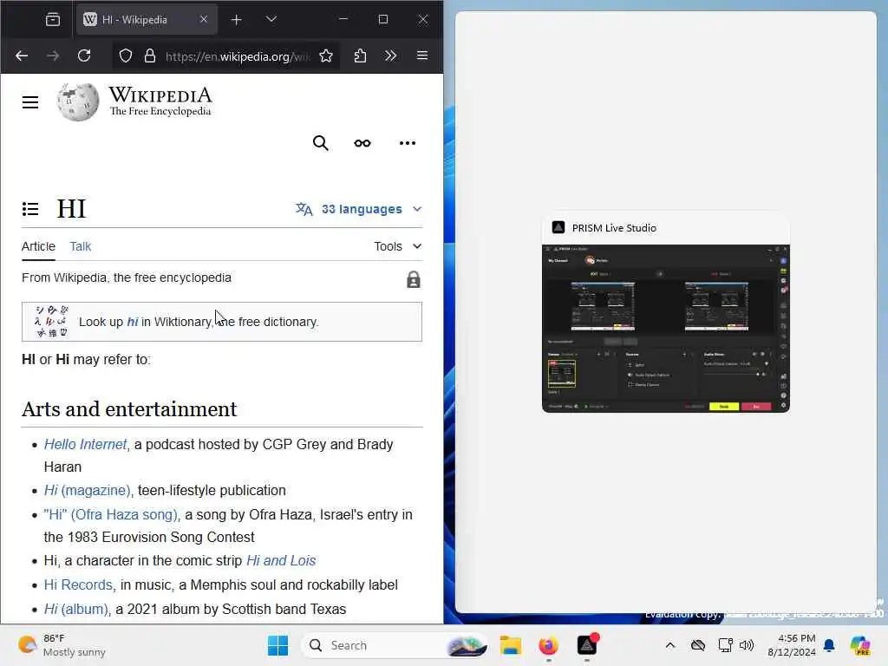Open the appearance glasses icon
888x666 pixels.
pyautogui.click(x=362, y=143)
